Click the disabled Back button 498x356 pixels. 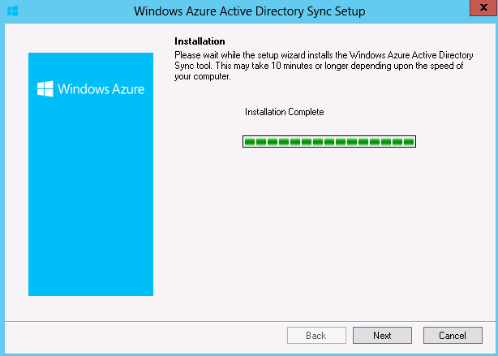[x=316, y=336]
